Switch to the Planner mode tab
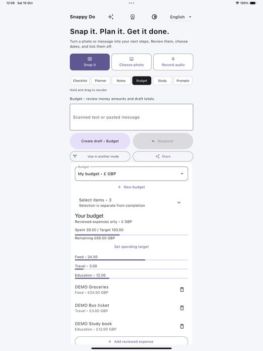Screen dimensions: 263x351 point(101,81)
